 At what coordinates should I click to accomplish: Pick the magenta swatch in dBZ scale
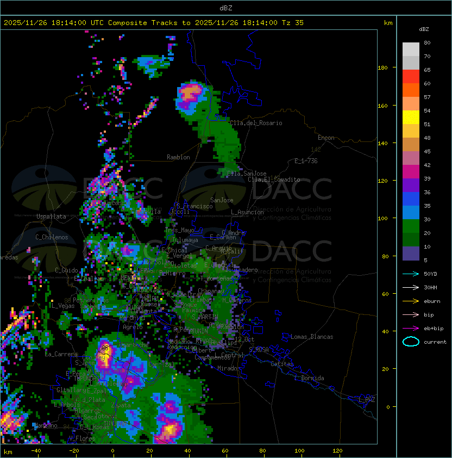pyautogui.click(x=411, y=172)
